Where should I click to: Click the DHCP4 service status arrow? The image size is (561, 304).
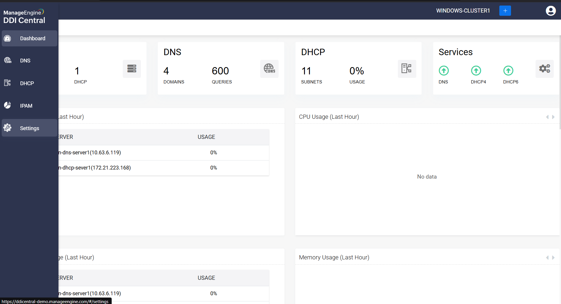[476, 71]
